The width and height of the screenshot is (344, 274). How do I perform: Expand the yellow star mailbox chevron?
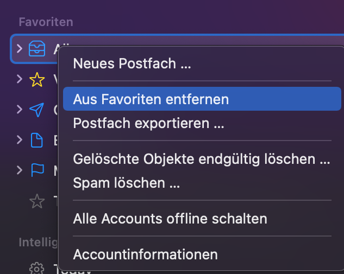20,80
